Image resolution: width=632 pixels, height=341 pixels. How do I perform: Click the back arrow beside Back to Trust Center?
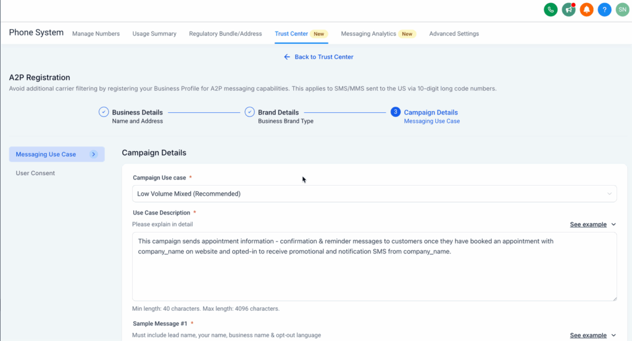[x=287, y=57]
